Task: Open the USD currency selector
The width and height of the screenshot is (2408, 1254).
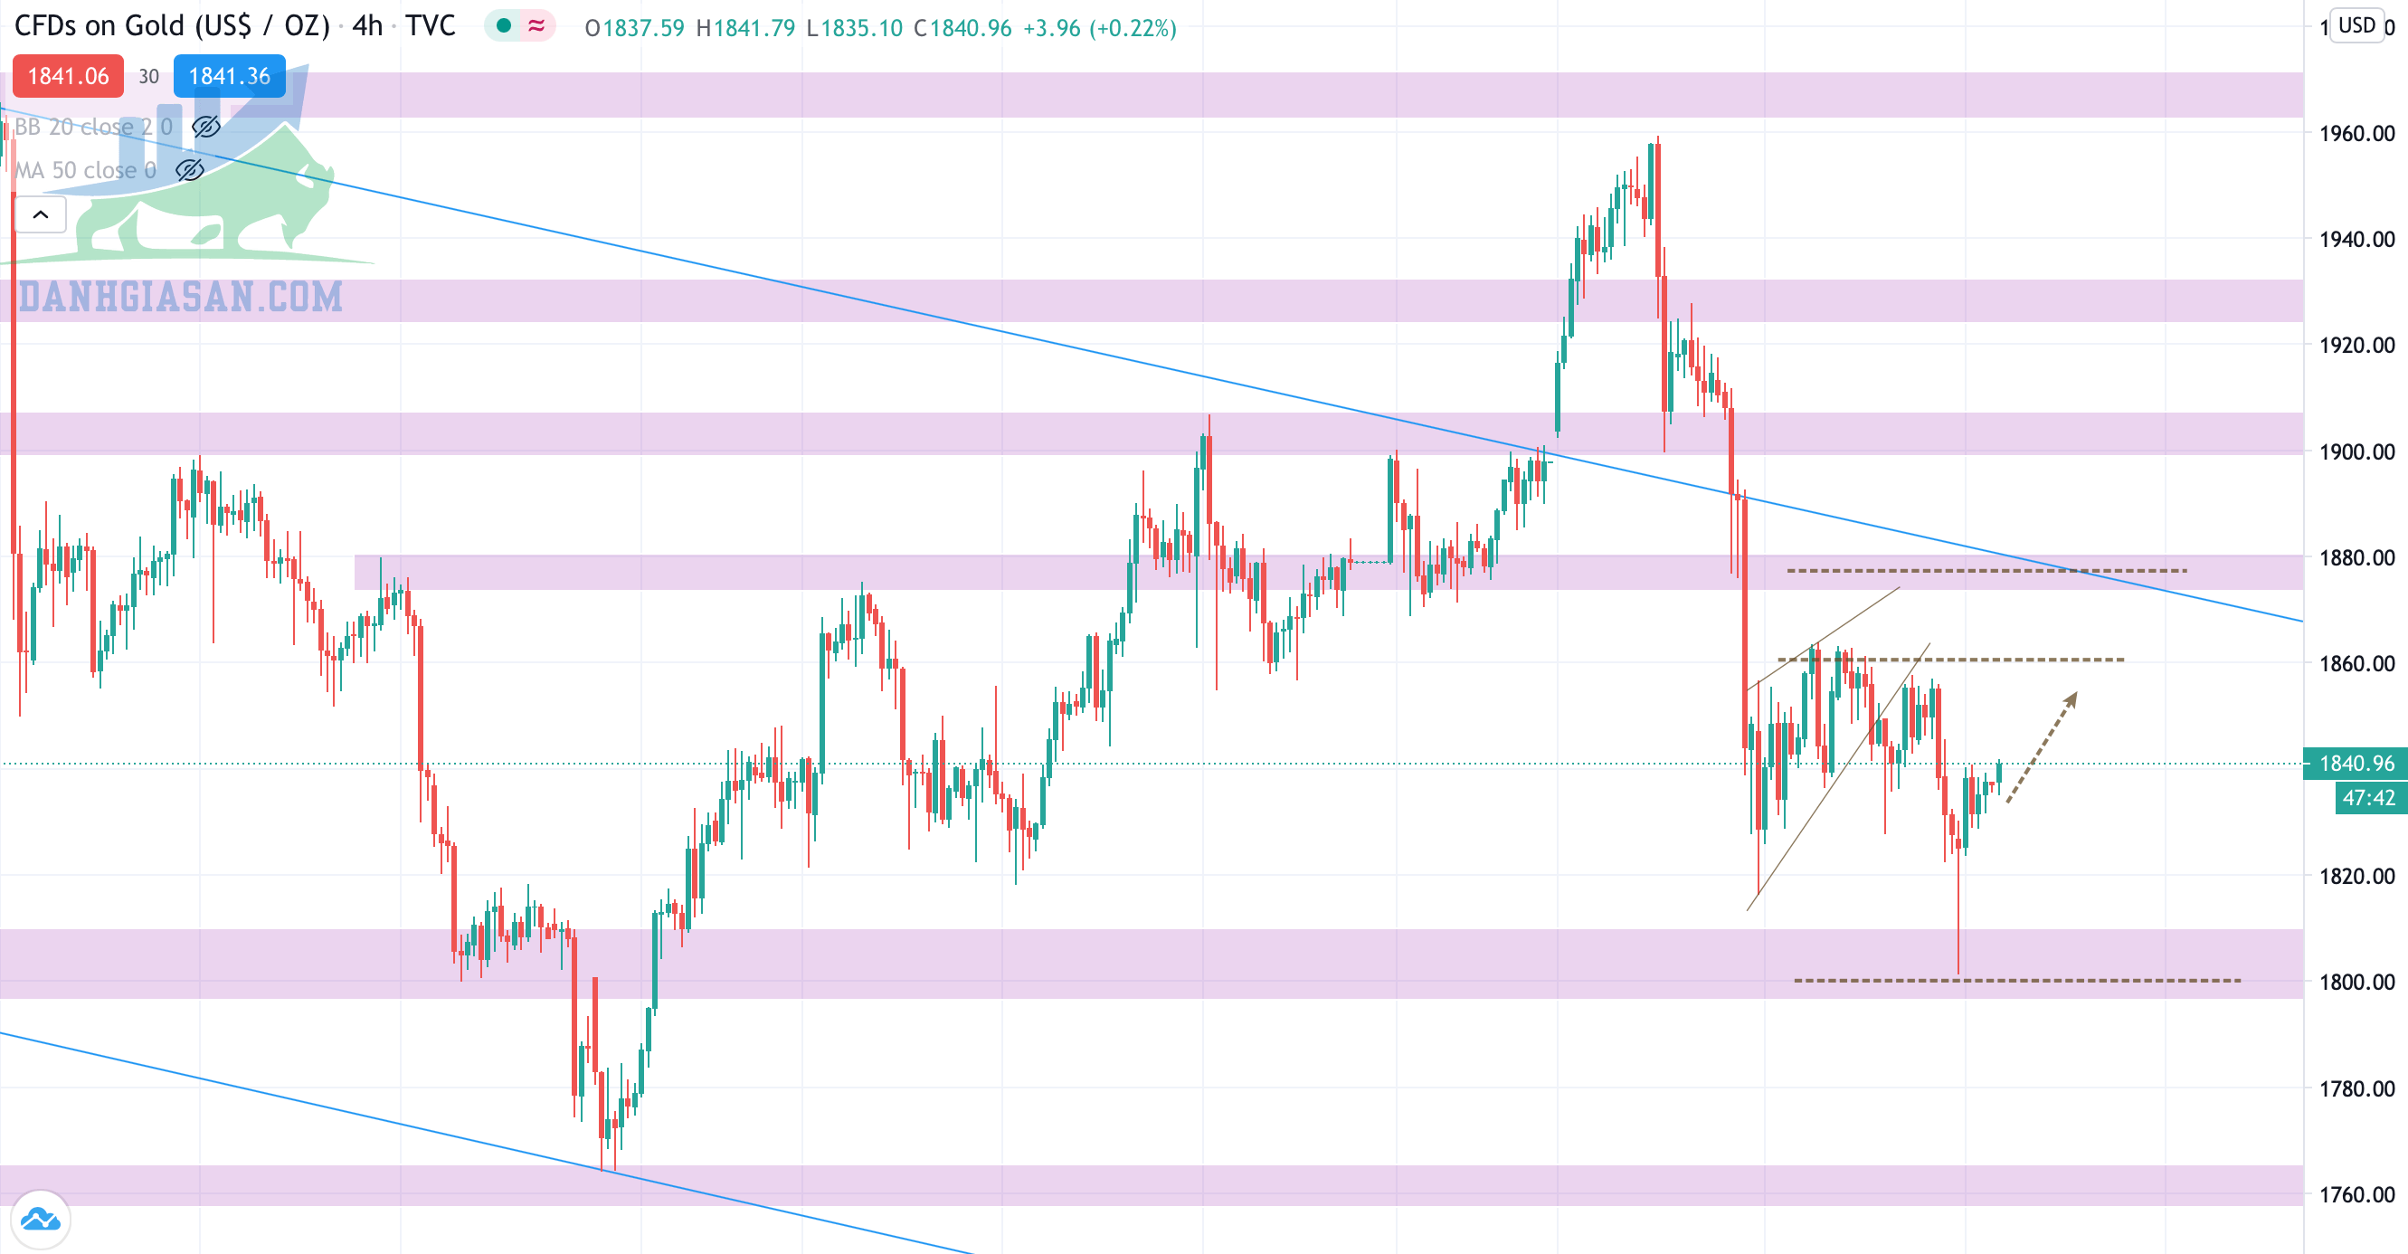Action: coord(2356,25)
